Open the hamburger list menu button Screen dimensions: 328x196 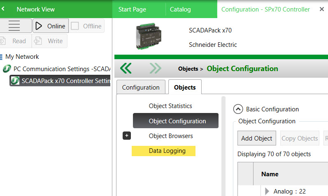coord(14,26)
